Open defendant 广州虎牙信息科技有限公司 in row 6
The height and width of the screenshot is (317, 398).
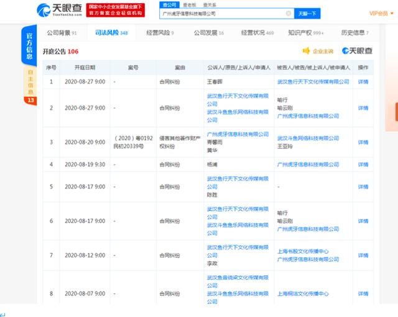(308, 229)
